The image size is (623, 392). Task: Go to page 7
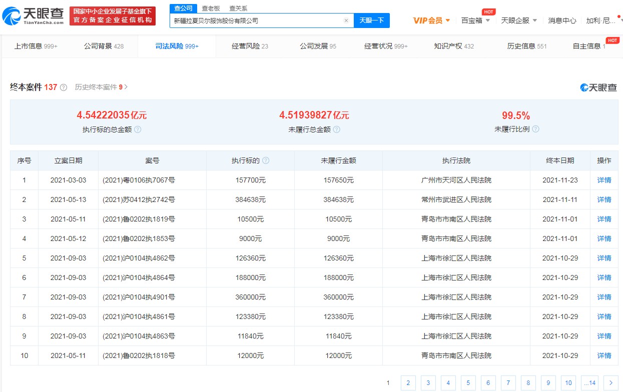[x=508, y=383]
